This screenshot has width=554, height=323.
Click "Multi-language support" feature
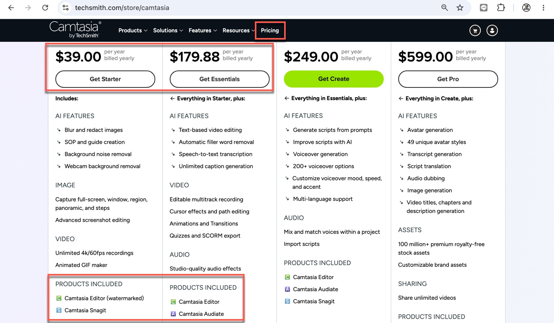[x=323, y=199]
